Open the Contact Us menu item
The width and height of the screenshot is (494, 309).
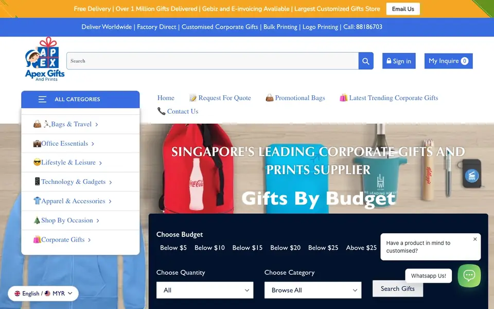coord(178,111)
